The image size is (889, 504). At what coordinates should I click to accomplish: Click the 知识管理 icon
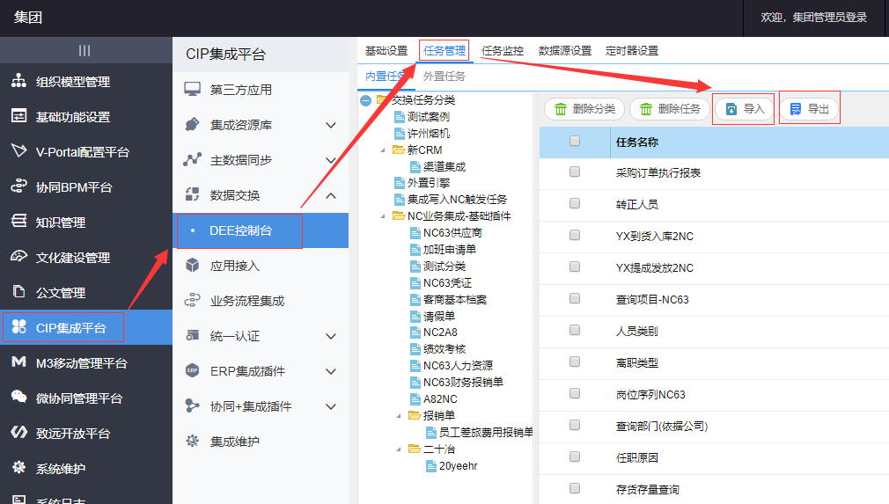click(18, 222)
